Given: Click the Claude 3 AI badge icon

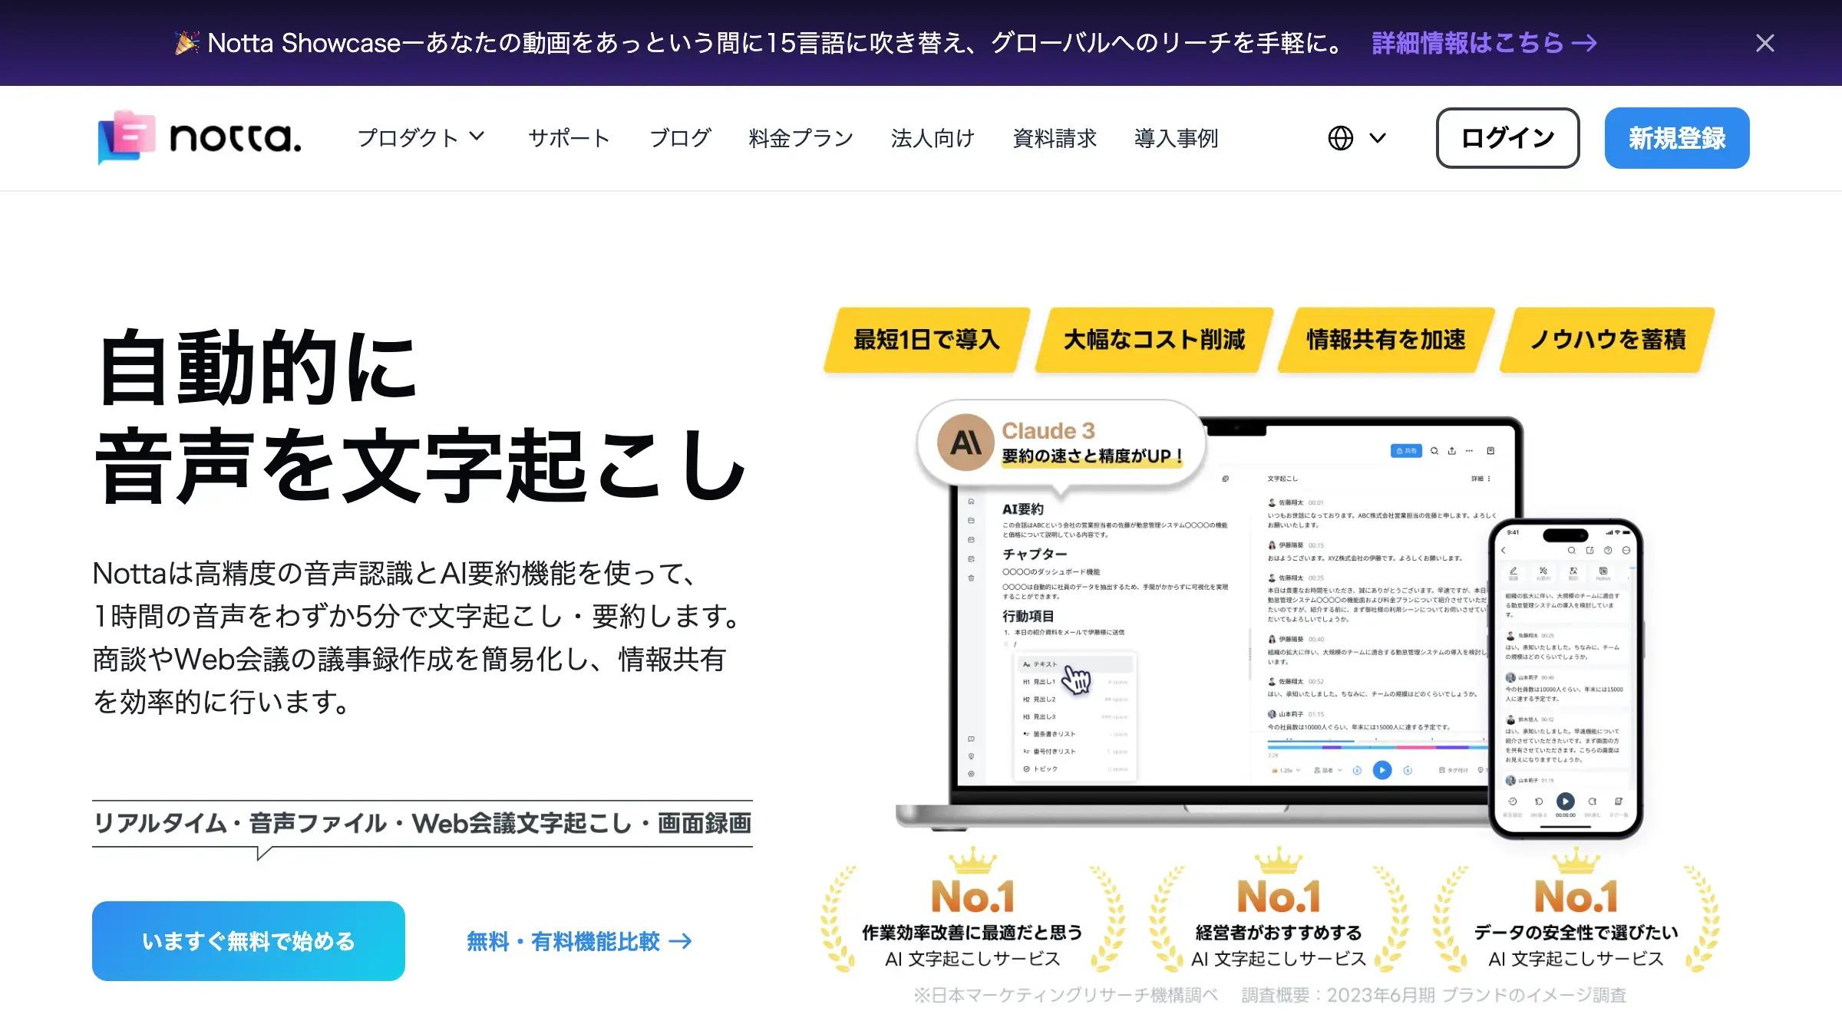Looking at the screenshot, I should 966,443.
